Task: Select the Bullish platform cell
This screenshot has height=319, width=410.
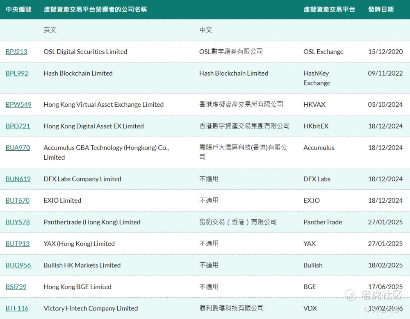Action: pyautogui.click(x=313, y=265)
